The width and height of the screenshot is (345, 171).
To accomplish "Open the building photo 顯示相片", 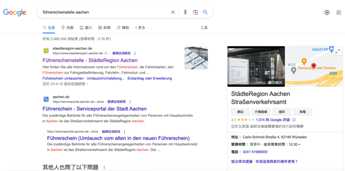I will 256,66.
